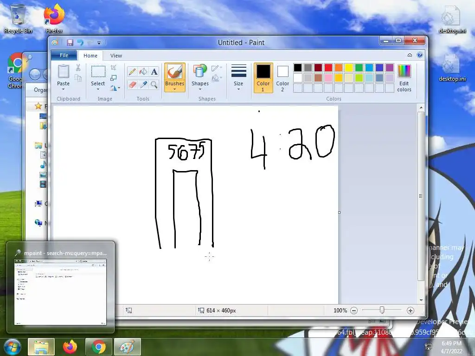Click the Save icon in quick access toolbar
This screenshot has height=356, width=475.
tap(70, 43)
